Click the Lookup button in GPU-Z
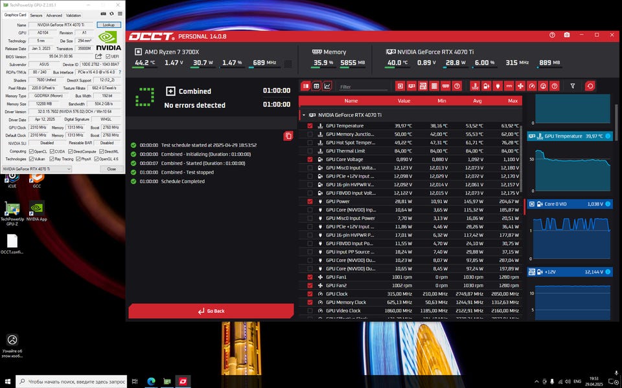Screen dimensions: 622x388 pyautogui.click(x=109, y=25)
